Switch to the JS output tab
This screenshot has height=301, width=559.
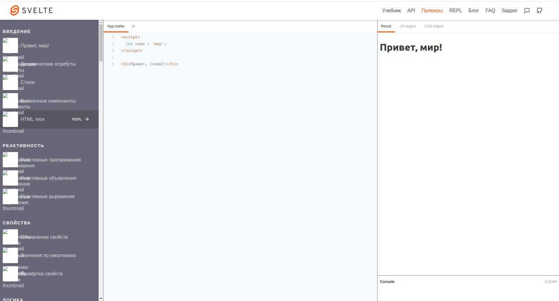[x=408, y=26]
